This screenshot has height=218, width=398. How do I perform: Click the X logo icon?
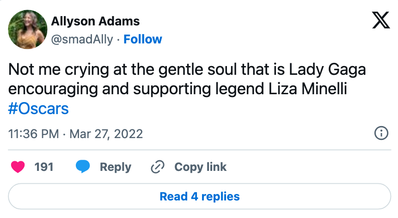pyautogui.click(x=380, y=21)
